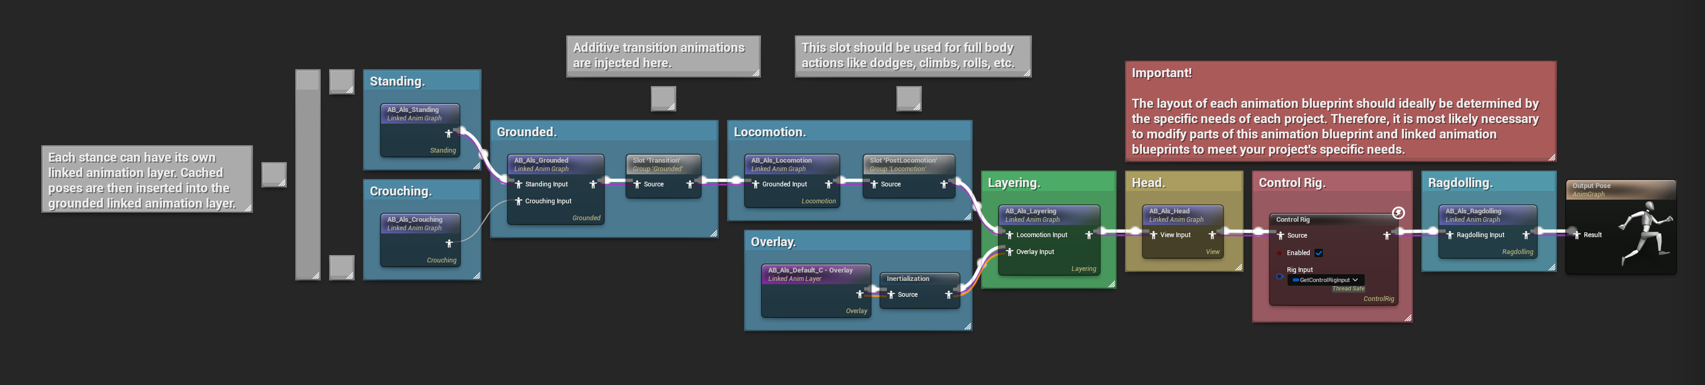The image size is (1705, 385).
Task: Click the View Input pose pin
Action: [x=1153, y=235]
